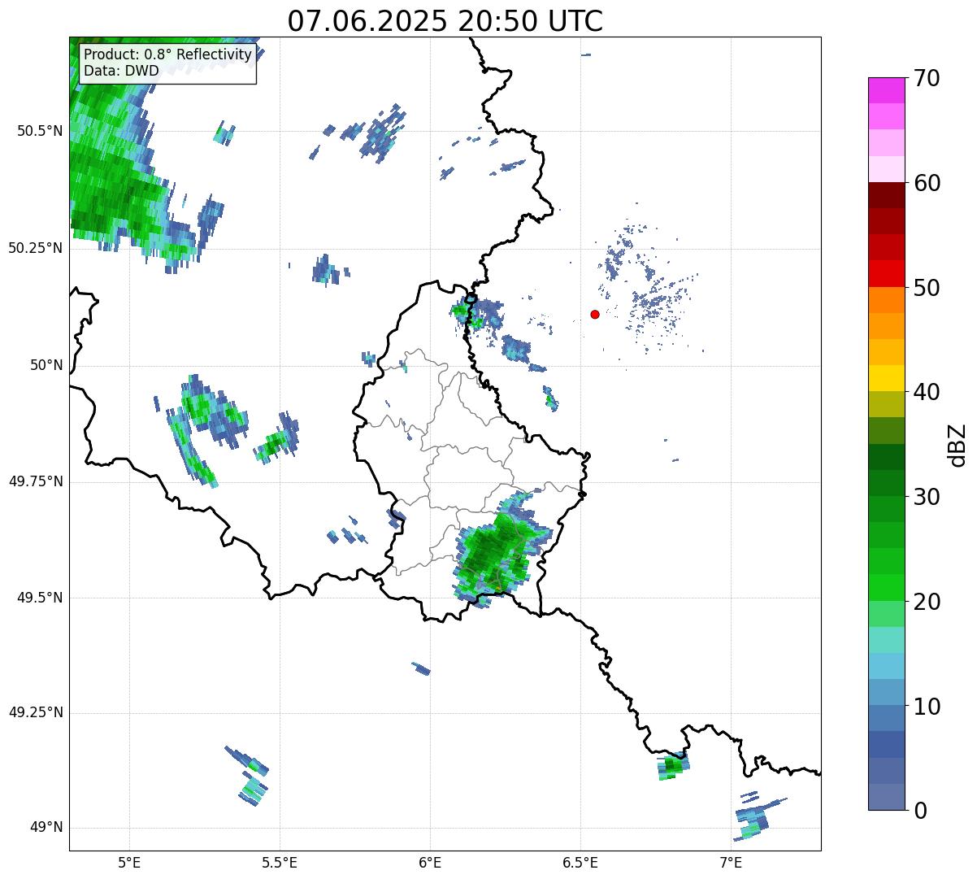Click the latitude label 49.5°N
This screenshot has height=879, width=977.
(39, 598)
